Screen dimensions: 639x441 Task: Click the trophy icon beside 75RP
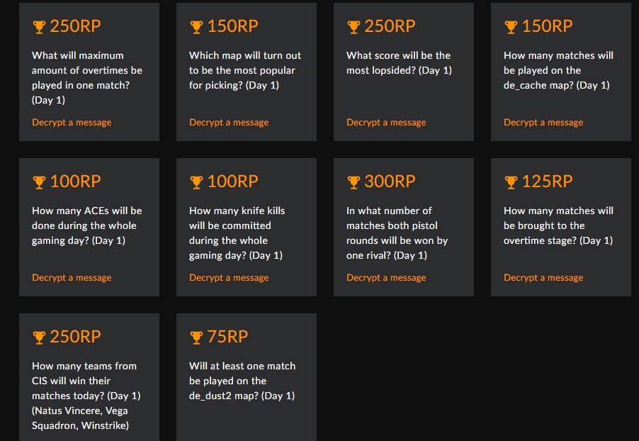196,337
